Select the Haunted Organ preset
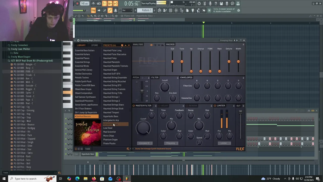 (x=110, y=70)
